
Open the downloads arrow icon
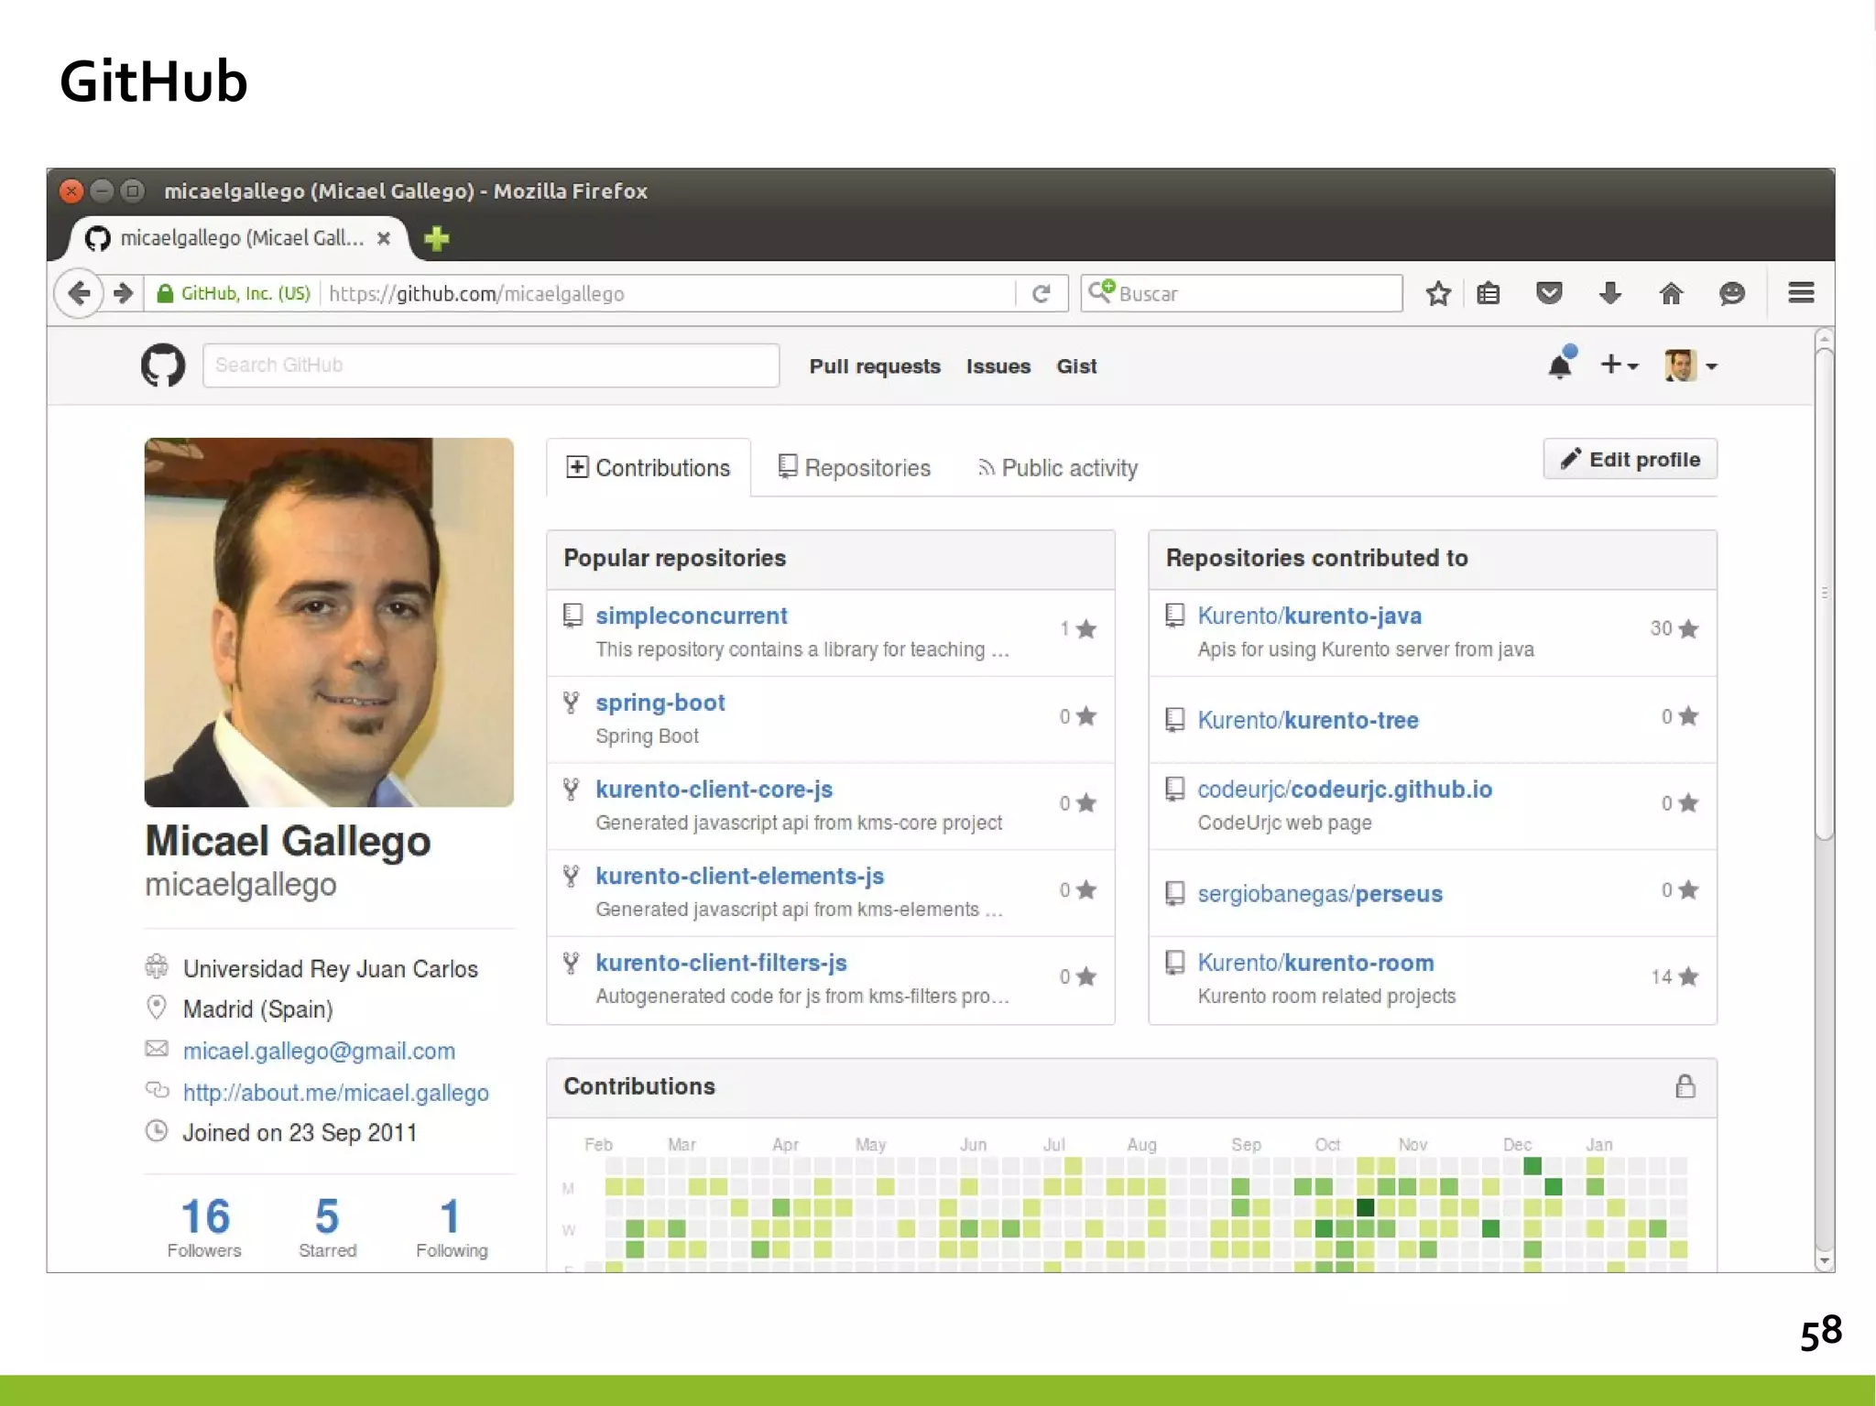coord(1609,293)
